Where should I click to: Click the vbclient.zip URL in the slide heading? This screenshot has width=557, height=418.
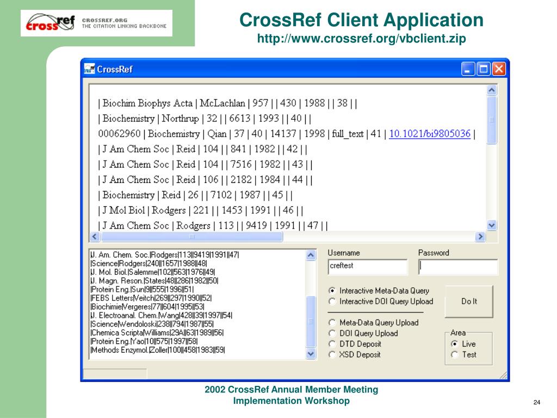tap(361, 38)
